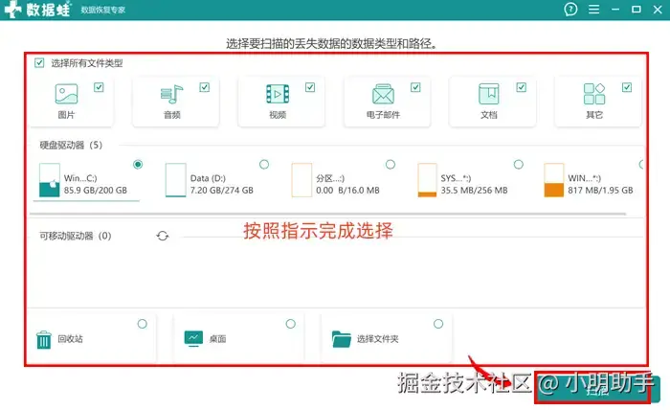
Task: Uncheck the 文档 file type checkbox
Action: tap(522, 87)
